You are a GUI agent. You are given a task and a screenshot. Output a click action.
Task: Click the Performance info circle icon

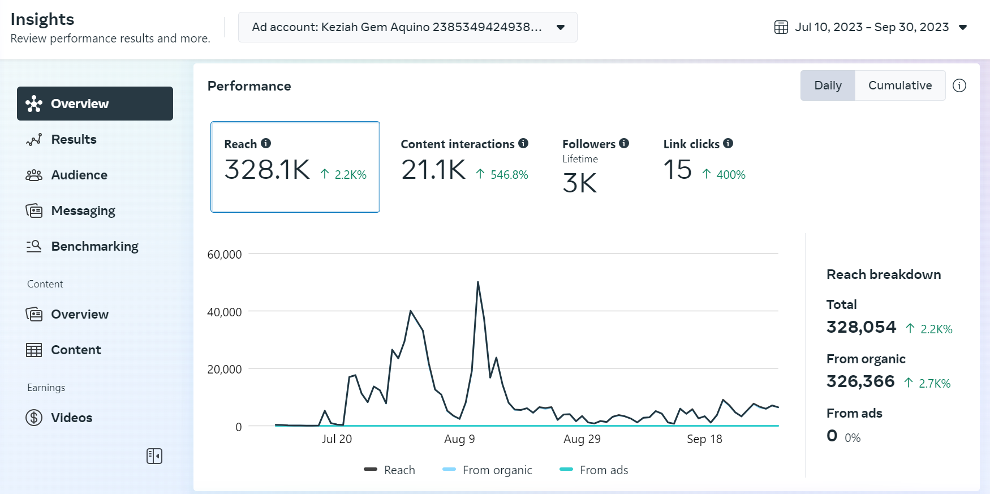click(959, 85)
